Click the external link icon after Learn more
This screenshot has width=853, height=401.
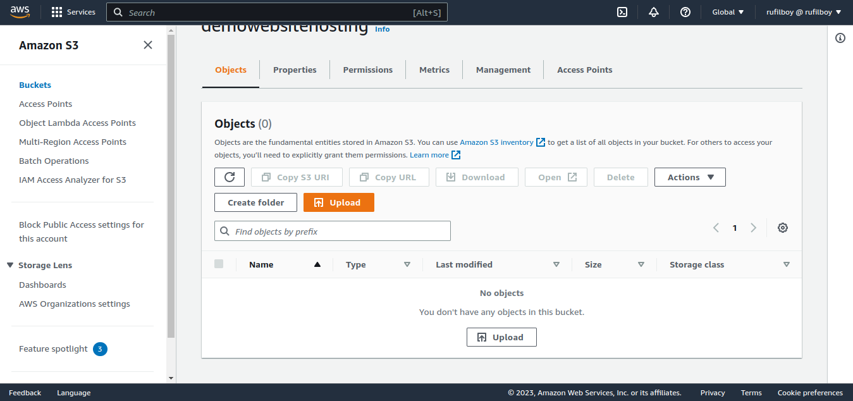(x=456, y=155)
